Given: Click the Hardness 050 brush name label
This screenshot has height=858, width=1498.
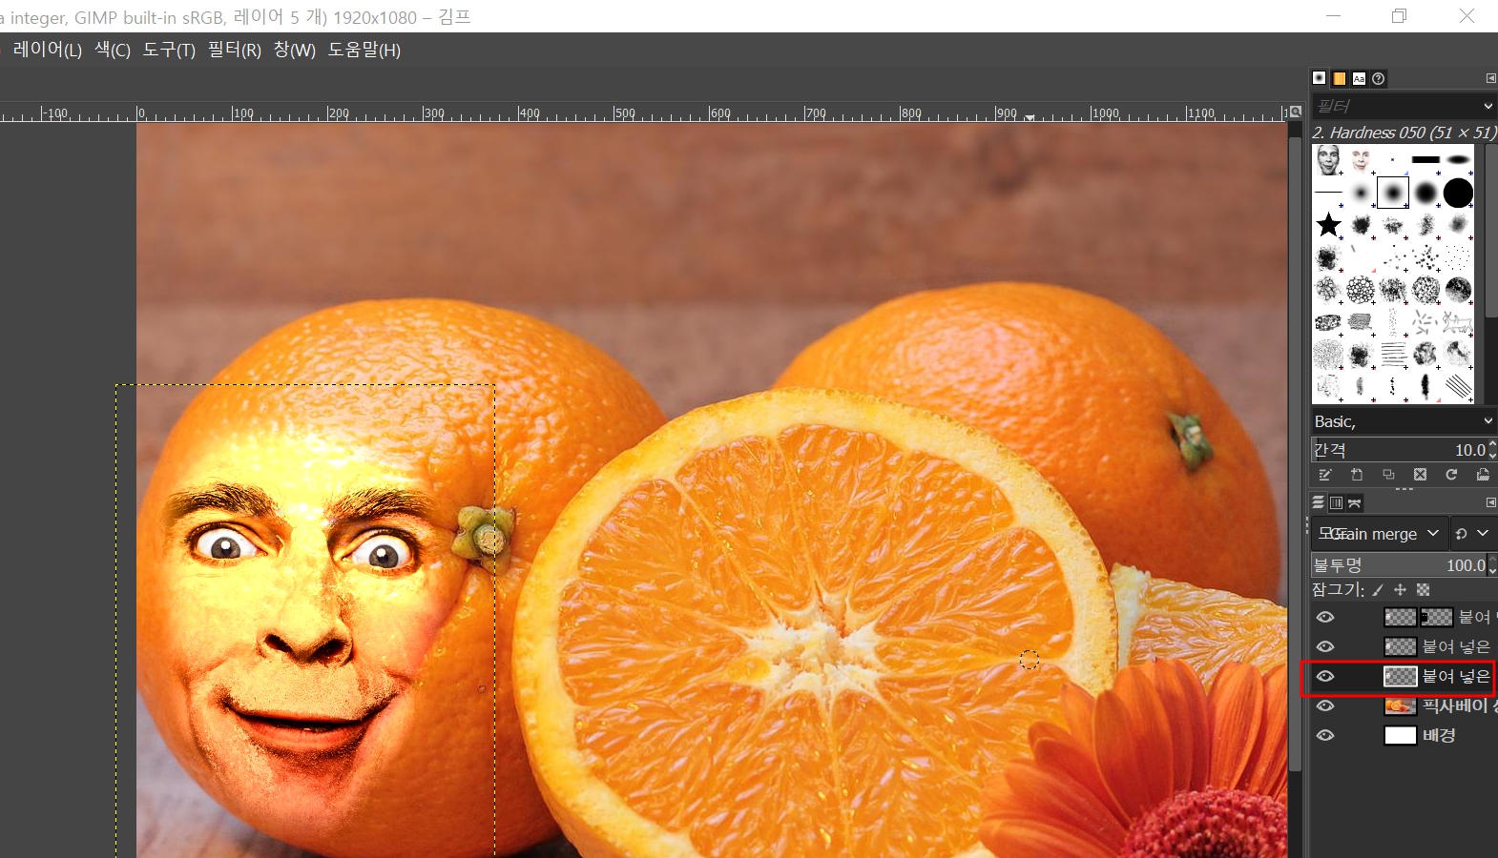Looking at the screenshot, I should point(1404,133).
